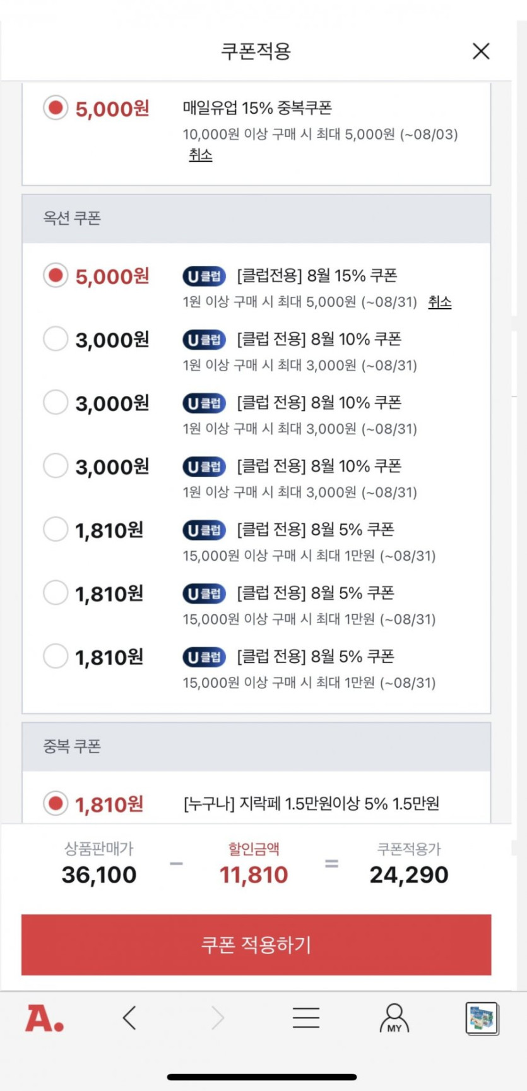Choose the first 3,000원 10% coupon
The image size is (527, 1091).
[56, 339]
